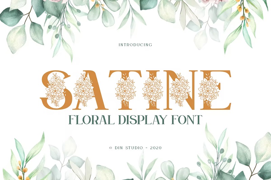Click the 'INTRODUCING' text

click(x=135, y=45)
